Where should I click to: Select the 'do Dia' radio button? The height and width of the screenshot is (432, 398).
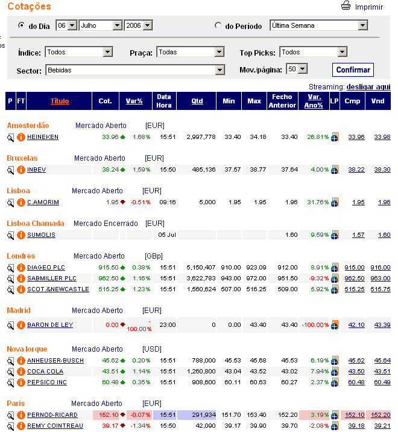22,25
